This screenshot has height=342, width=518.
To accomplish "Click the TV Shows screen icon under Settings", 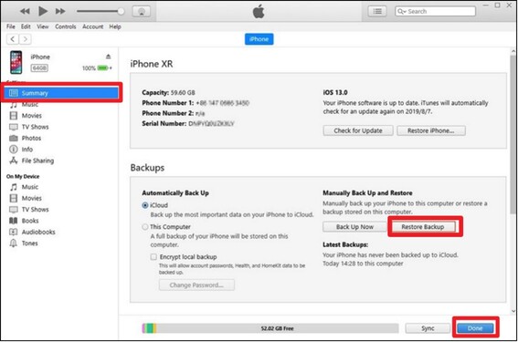I will [x=14, y=127].
